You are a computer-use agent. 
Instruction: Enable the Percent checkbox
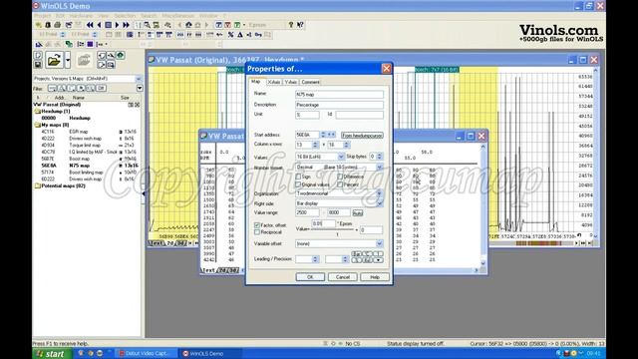click(x=340, y=184)
